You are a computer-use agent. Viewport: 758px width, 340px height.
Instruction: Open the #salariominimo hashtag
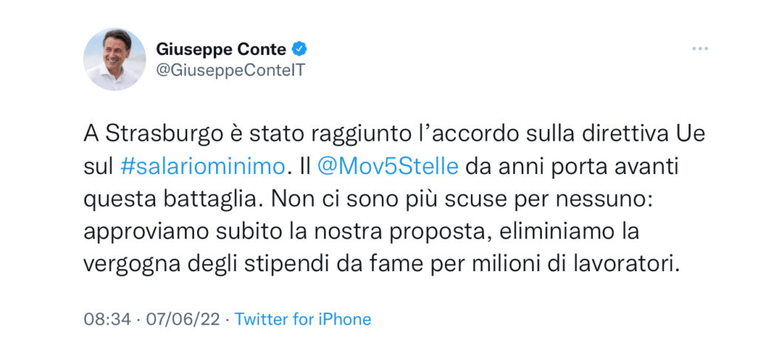point(203,167)
